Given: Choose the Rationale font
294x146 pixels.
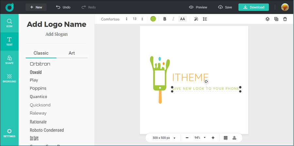Looking at the screenshot, I should click(x=38, y=122).
